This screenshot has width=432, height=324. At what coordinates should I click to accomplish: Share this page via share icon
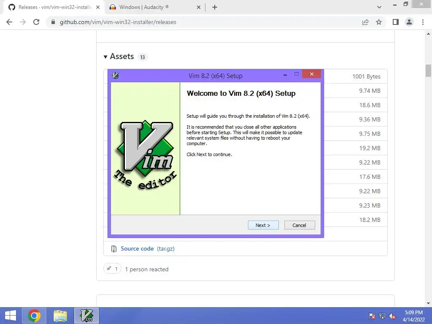click(x=365, y=22)
